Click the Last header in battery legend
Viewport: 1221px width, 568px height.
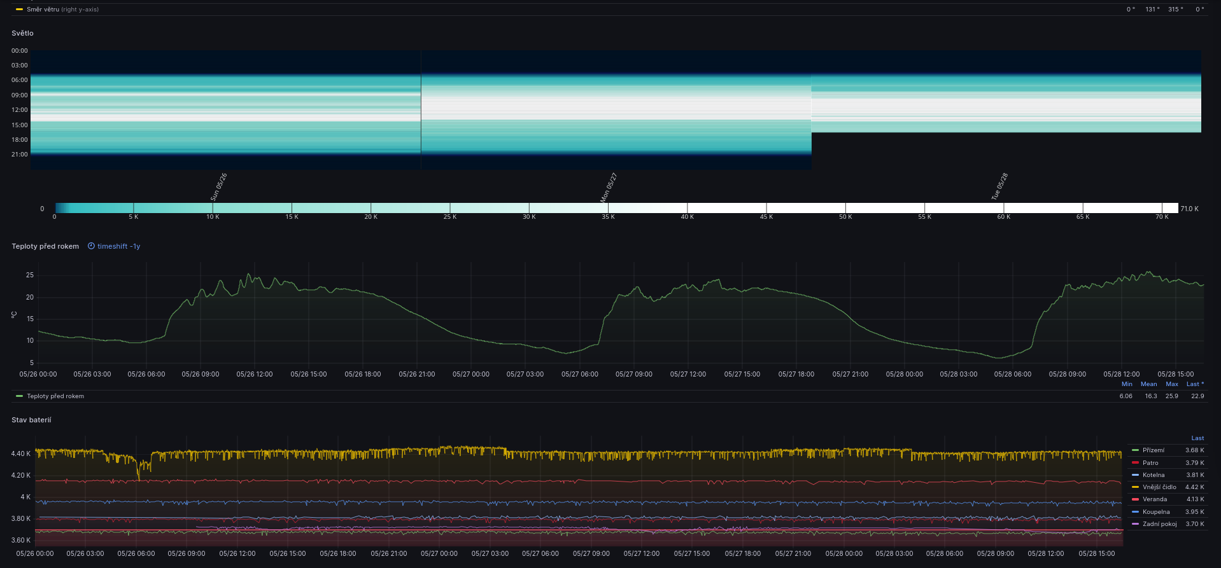(x=1197, y=438)
